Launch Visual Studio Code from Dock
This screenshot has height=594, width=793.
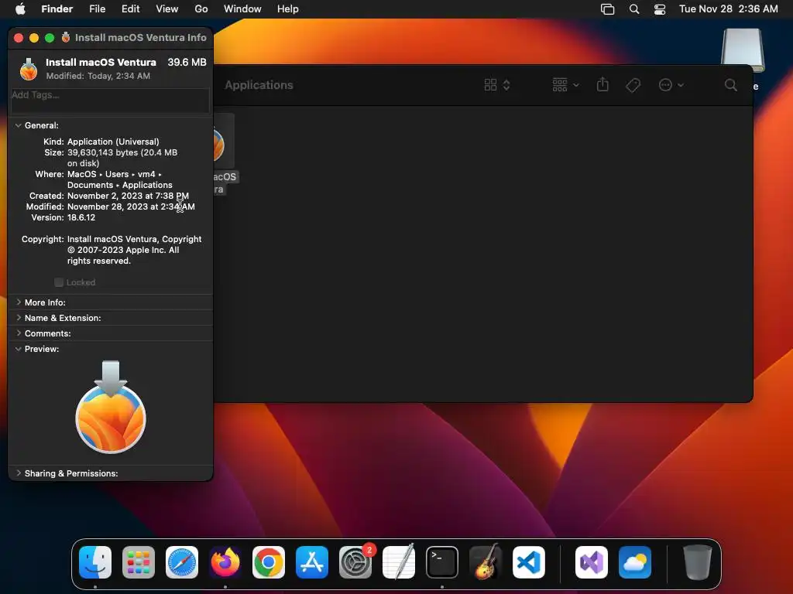coord(529,562)
